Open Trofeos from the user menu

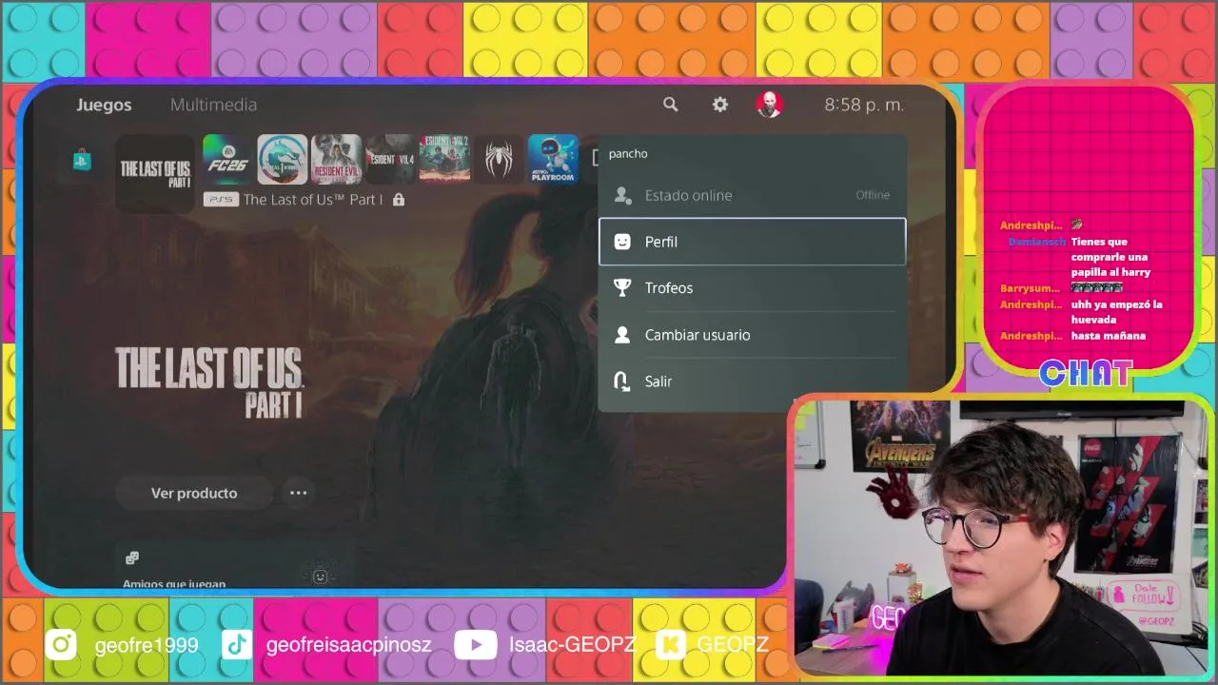(752, 288)
